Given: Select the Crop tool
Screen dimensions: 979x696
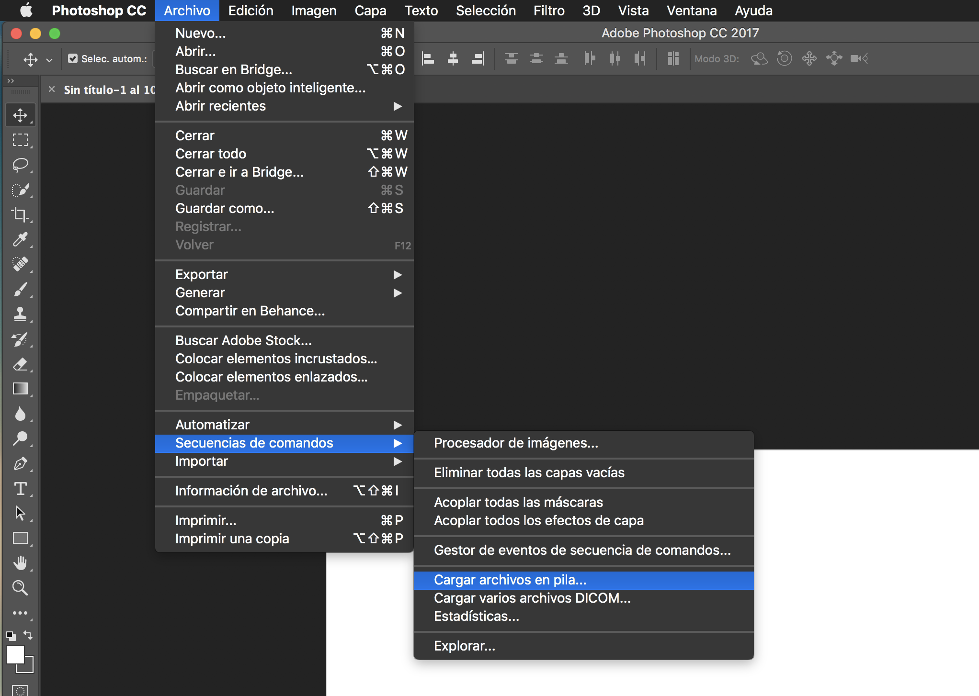Looking at the screenshot, I should 20,214.
